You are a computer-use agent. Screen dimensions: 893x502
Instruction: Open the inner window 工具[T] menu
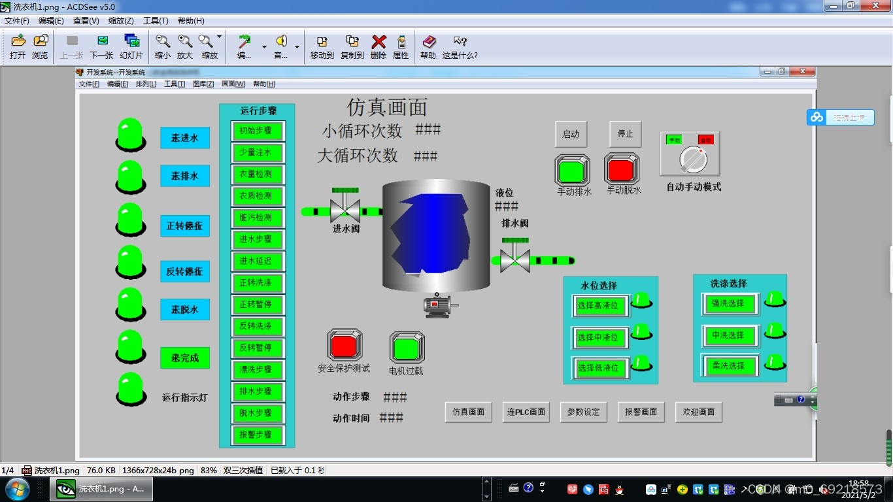coord(175,84)
